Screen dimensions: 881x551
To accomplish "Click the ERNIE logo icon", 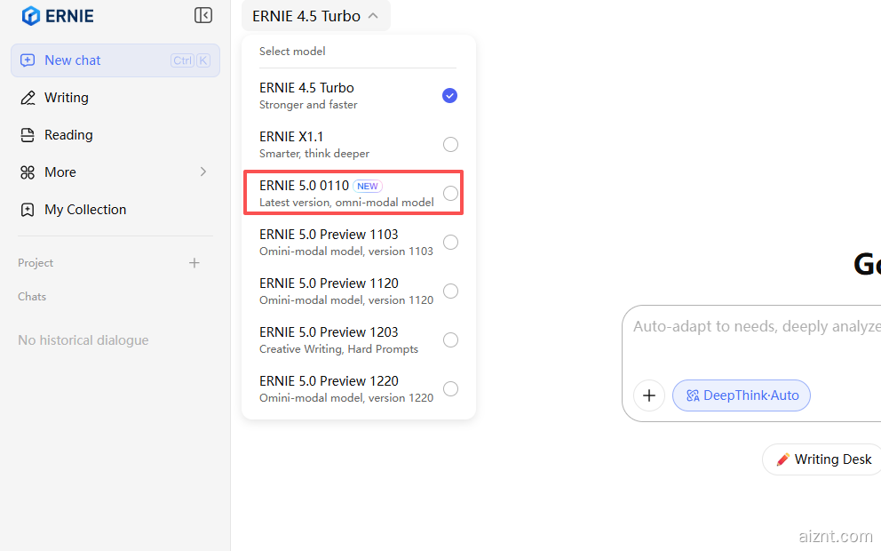I will (x=31, y=16).
